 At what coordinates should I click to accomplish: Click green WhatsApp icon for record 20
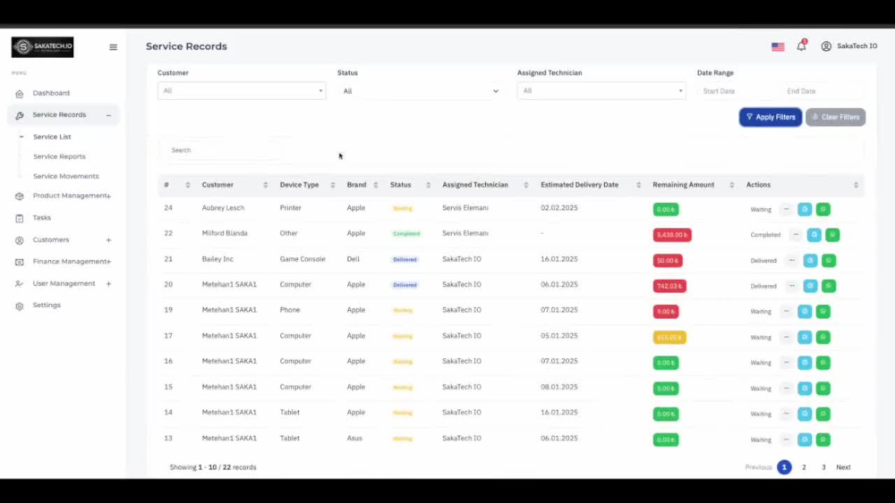point(828,286)
